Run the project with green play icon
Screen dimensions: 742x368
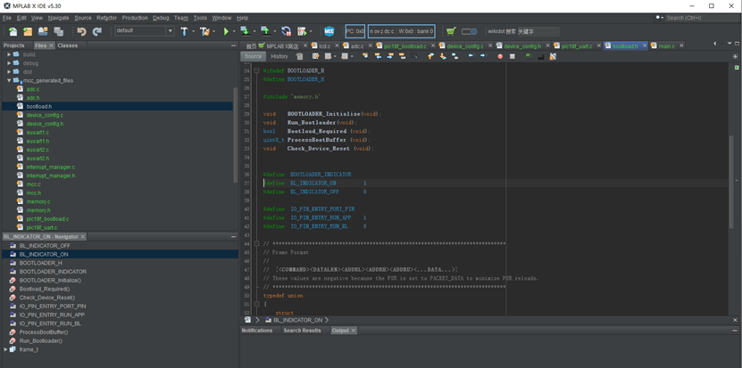point(226,31)
